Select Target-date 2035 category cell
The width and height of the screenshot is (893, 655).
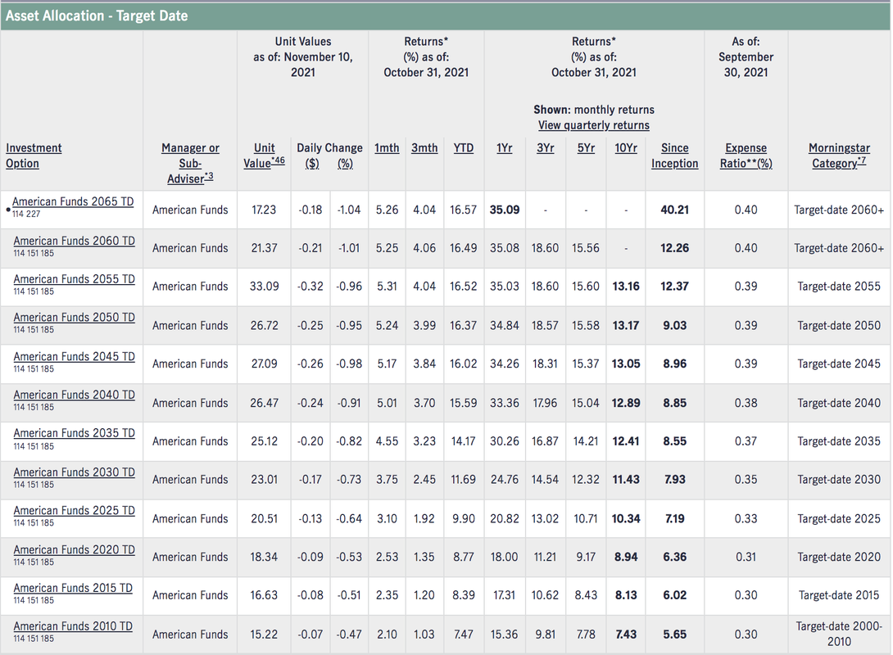pos(839,441)
